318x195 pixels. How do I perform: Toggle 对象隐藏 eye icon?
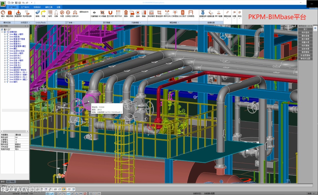pyautogui.click(x=94, y=13)
